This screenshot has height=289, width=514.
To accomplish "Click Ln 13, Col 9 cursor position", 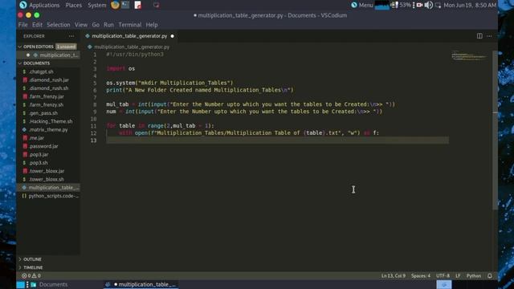I will tap(393, 276).
